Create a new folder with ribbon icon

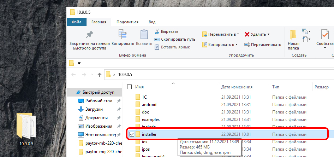pyautogui.click(x=293, y=35)
